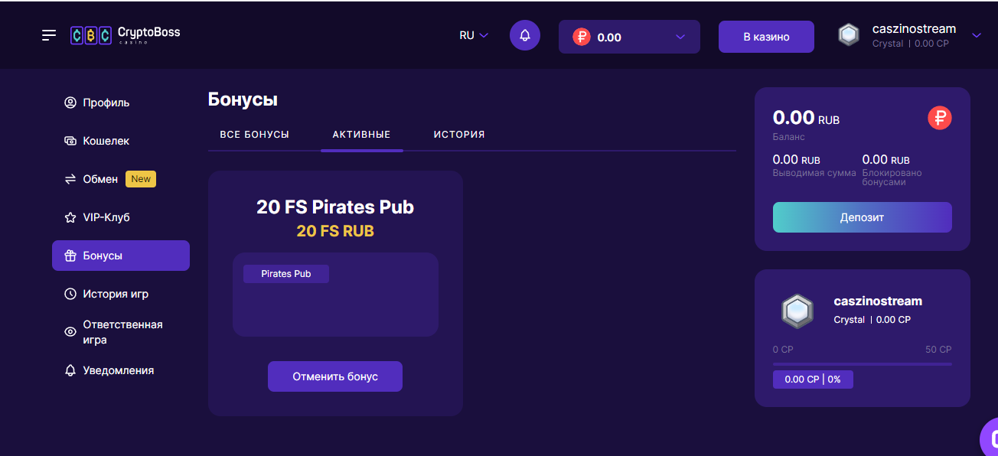Click the Депозит button
The image size is (998, 456).
point(862,217)
